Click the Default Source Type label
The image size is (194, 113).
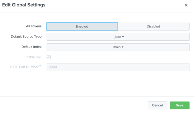click(26, 37)
